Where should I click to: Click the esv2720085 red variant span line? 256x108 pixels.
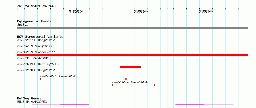click(83, 79)
